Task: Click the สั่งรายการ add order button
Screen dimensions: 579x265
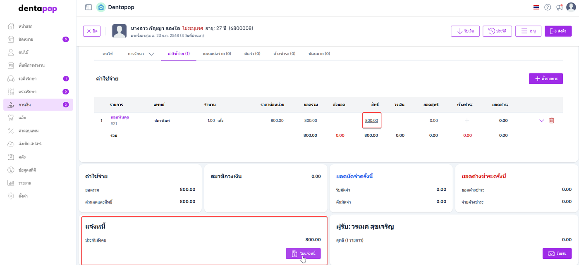Action: (x=546, y=78)
